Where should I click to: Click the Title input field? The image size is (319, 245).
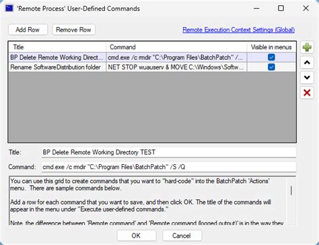click(169, 152)
